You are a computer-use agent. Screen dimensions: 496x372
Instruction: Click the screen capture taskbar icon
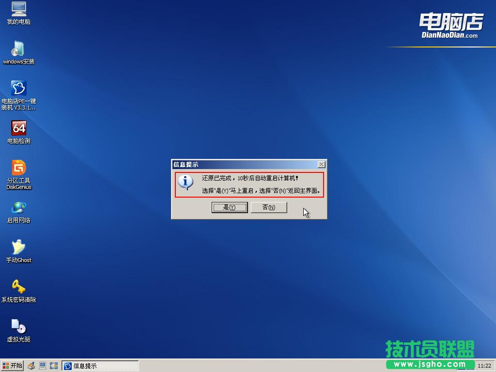point(54,366)
